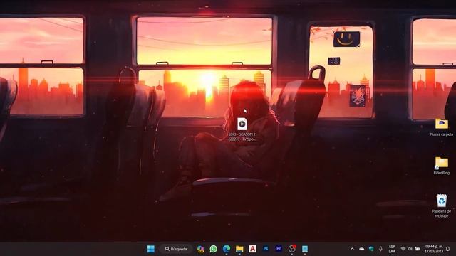Open File Explorer from taskbar

(239, 249)
